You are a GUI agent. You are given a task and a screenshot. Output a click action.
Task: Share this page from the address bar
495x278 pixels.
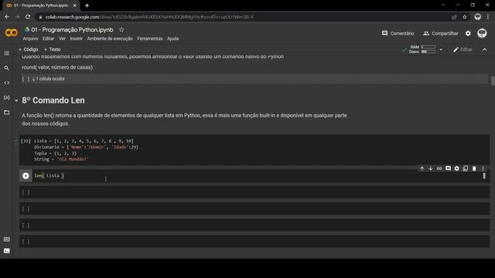454,17
